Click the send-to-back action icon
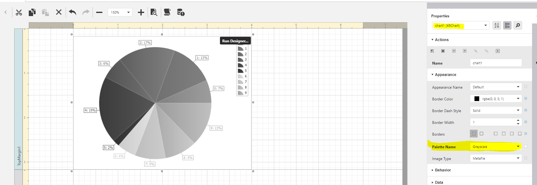The image size is (537, 185). coord(487,51)
